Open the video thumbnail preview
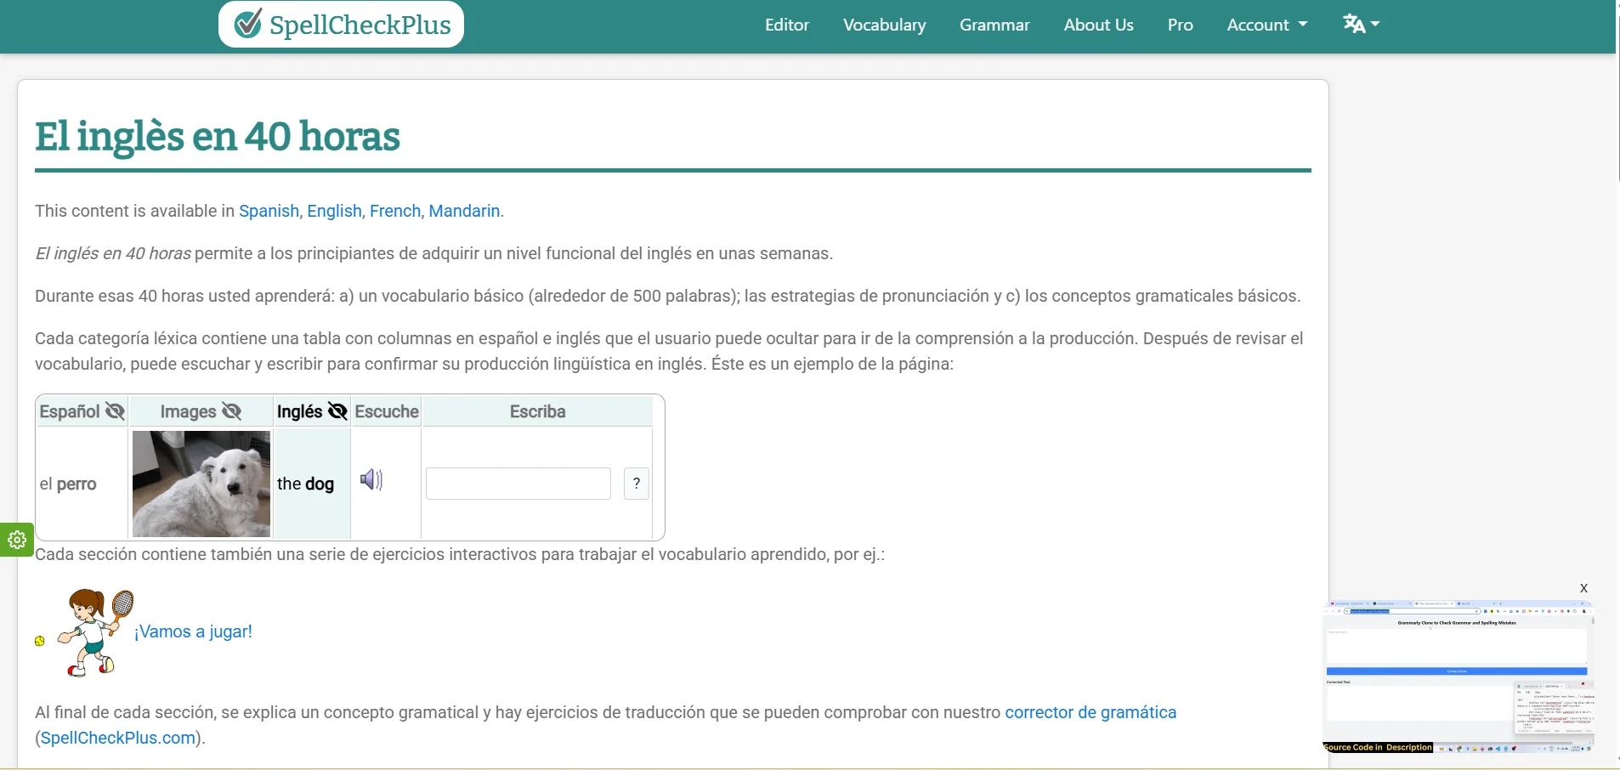The width and height of the screenshot is (1620, 770). [1458, 677]
